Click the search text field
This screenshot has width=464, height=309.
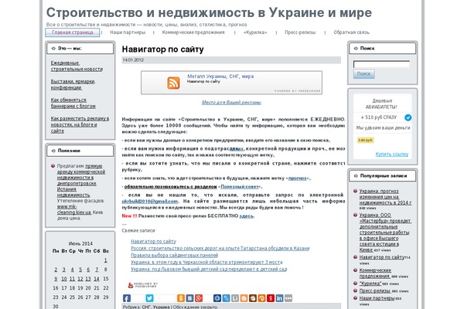(x=381, y=64)
